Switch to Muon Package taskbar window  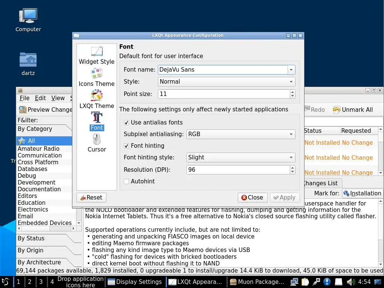(x=257, y=282)
